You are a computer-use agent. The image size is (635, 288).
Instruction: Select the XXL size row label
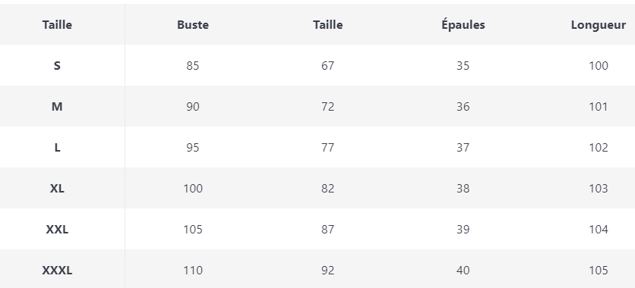pos(57,230)
